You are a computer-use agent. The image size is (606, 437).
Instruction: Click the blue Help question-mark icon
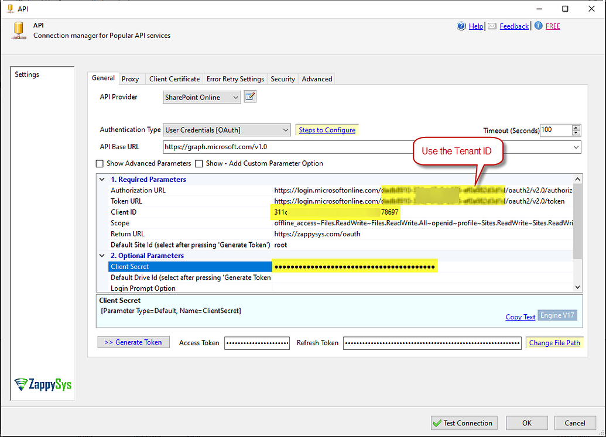click(463, 26)
